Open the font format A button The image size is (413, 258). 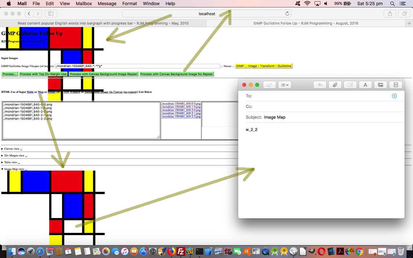click(365, 85)
